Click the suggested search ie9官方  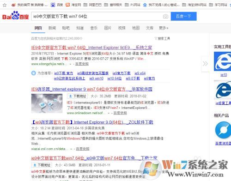pyautogui.click(x=149, y=78)
